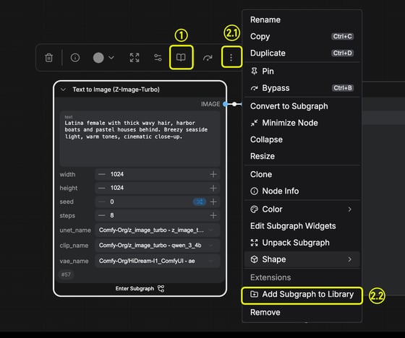This screenshot has width=405, height=338.
Task: Click the toolbar unpack subgraph icon
Action: (x=135, y=58)
